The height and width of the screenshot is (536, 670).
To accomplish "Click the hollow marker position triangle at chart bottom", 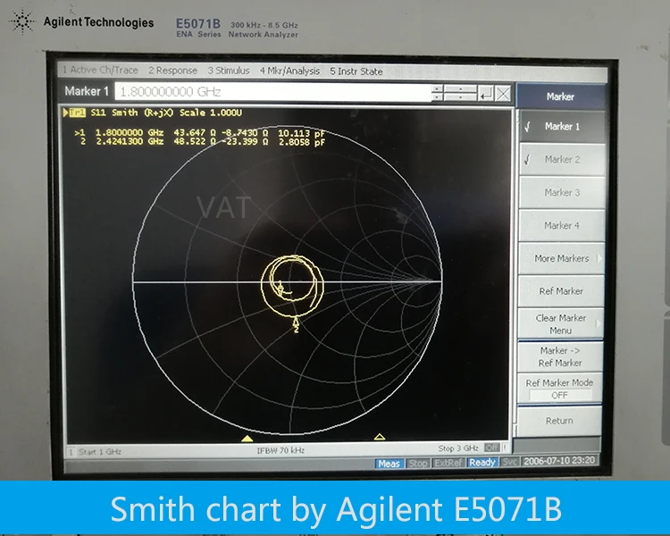I will [380, 437].
